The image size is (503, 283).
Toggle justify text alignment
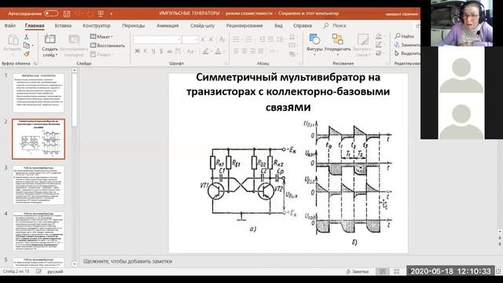point(260,51)
